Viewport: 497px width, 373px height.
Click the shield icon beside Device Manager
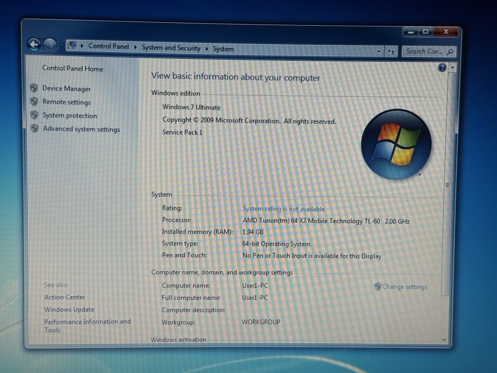(34, 88)
